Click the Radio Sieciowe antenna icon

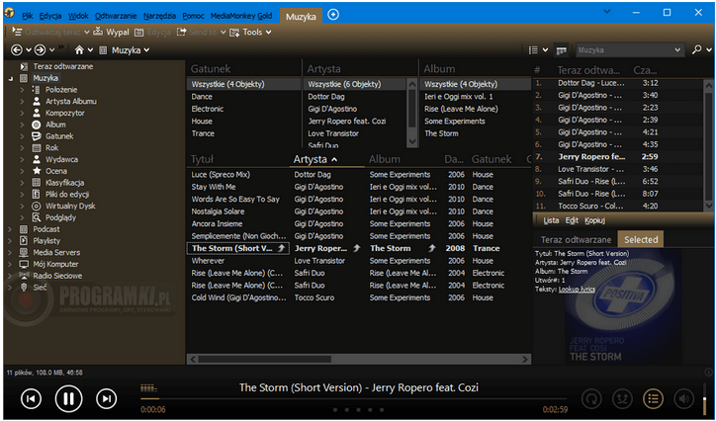(x=24, y=276)
